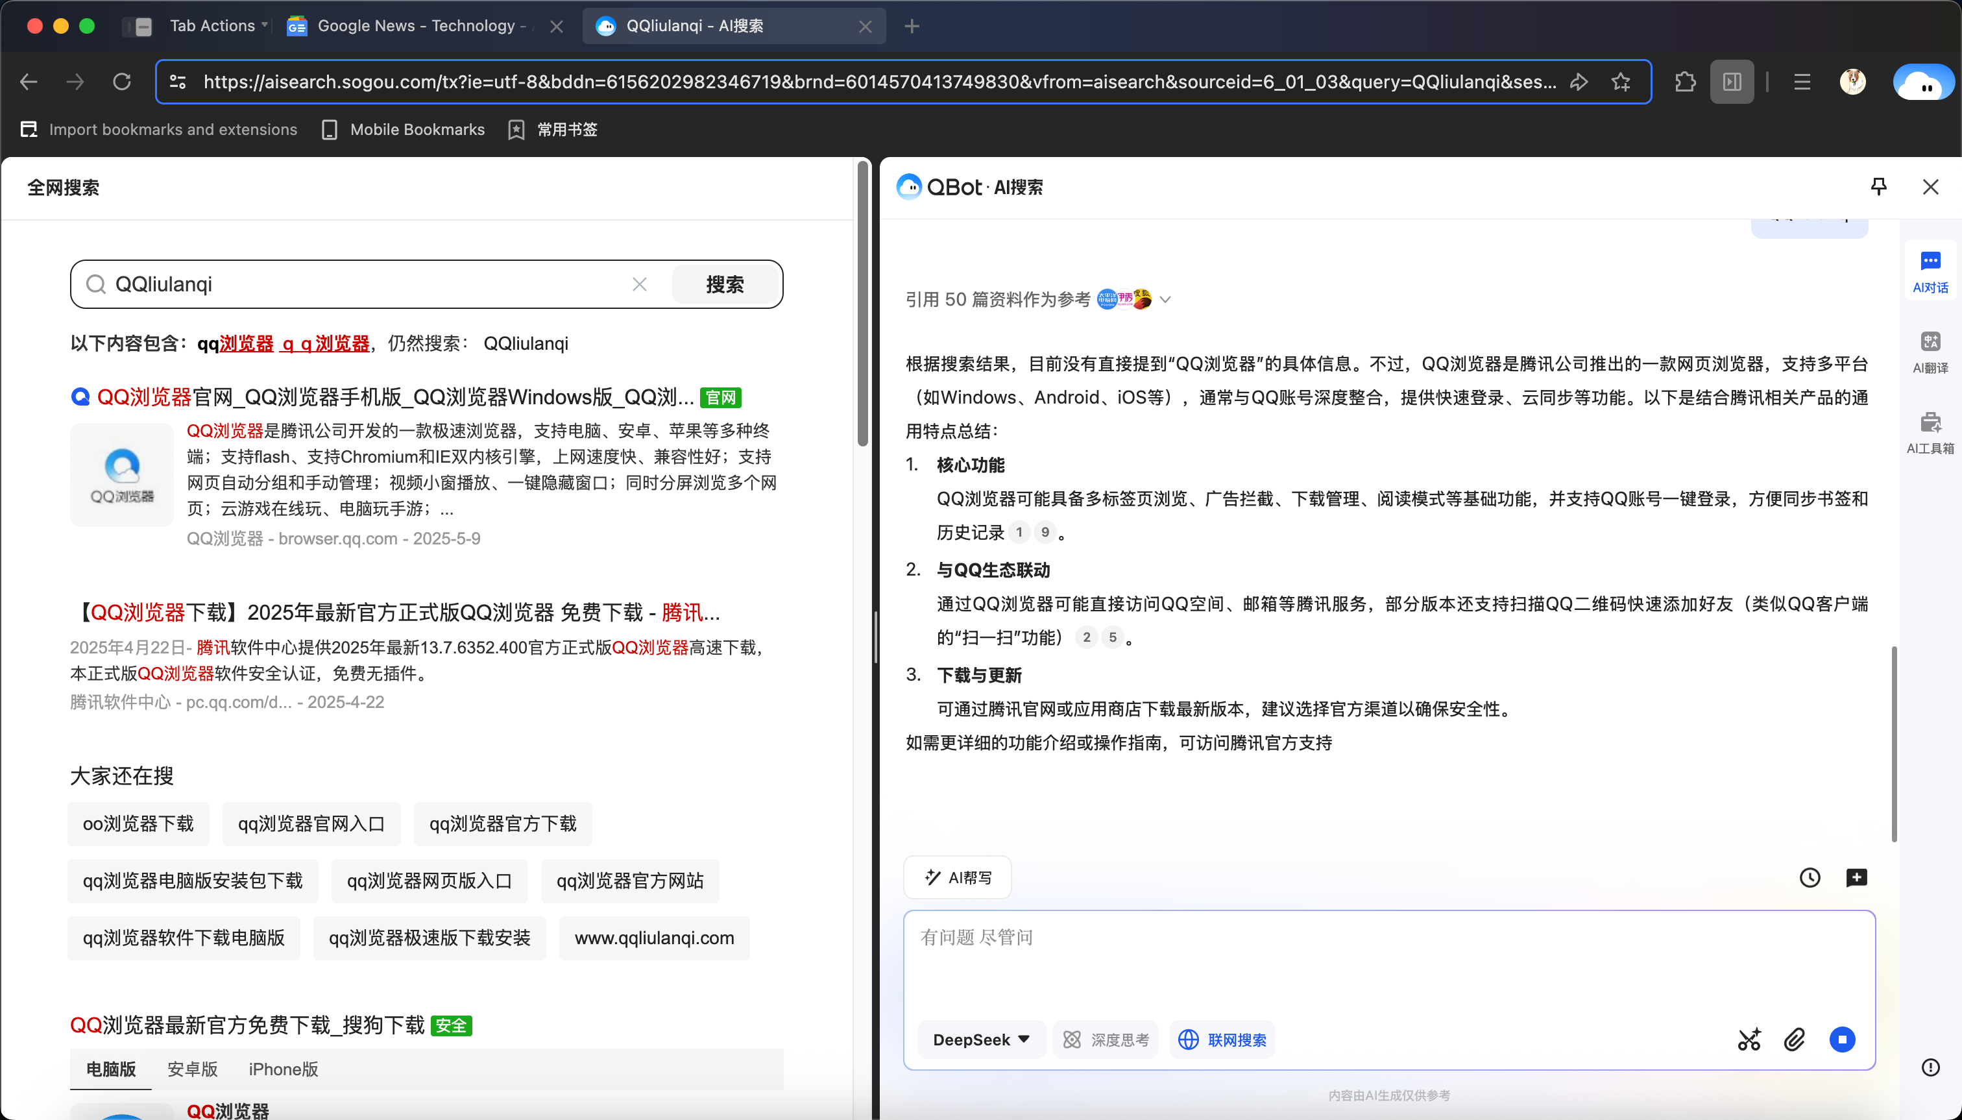Click the AI帮写 button

958,878
